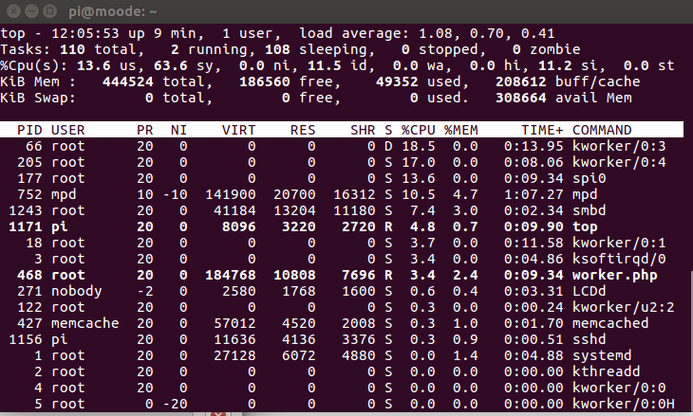Screen dimensions: 693x416
Task: Click the kworker/0:4 command entry
Action: 619,162
